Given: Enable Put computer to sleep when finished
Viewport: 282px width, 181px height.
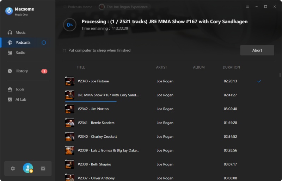Looking at the screenshot, I should 65,50.
